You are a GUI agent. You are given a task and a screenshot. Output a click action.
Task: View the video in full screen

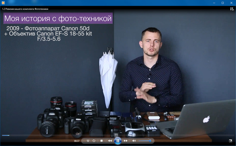(x=230, y=141)
